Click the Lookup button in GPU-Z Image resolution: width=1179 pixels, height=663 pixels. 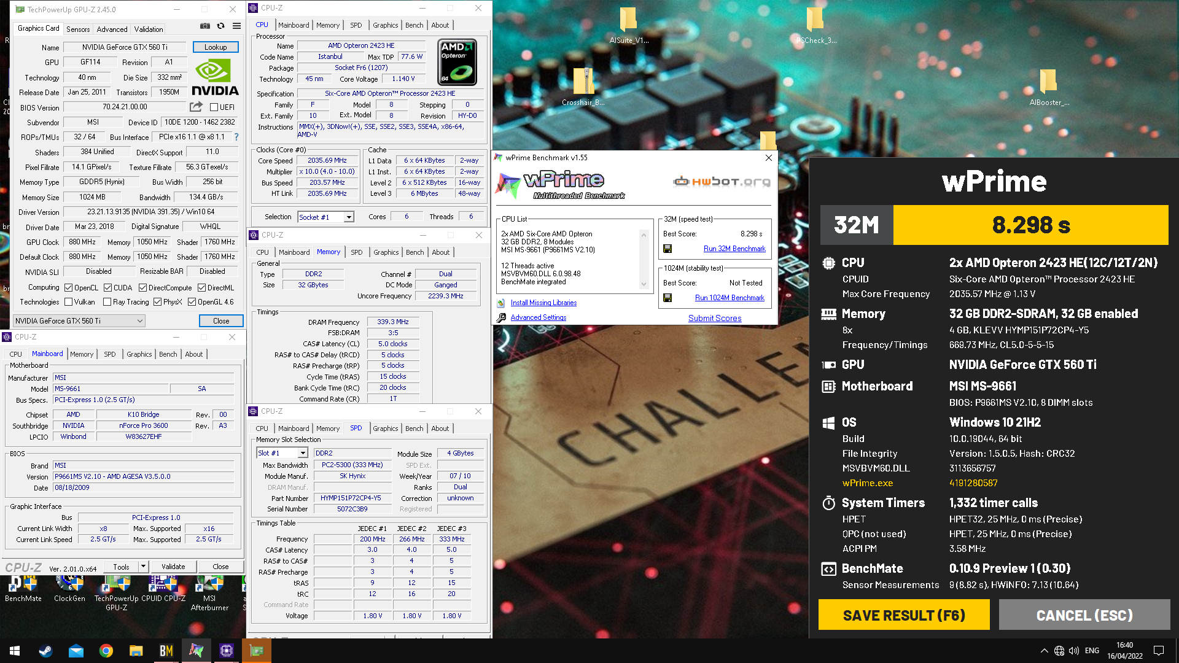(x=216, y=47)
